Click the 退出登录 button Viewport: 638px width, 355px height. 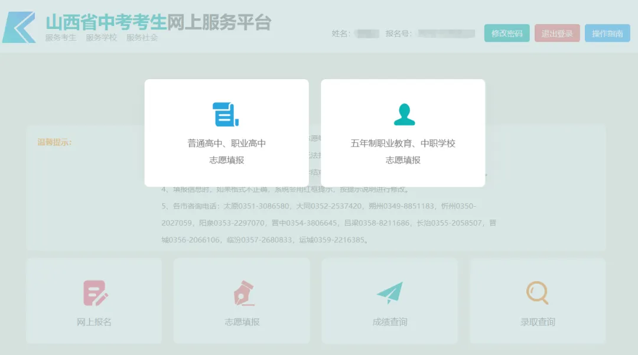pos(557,33)
